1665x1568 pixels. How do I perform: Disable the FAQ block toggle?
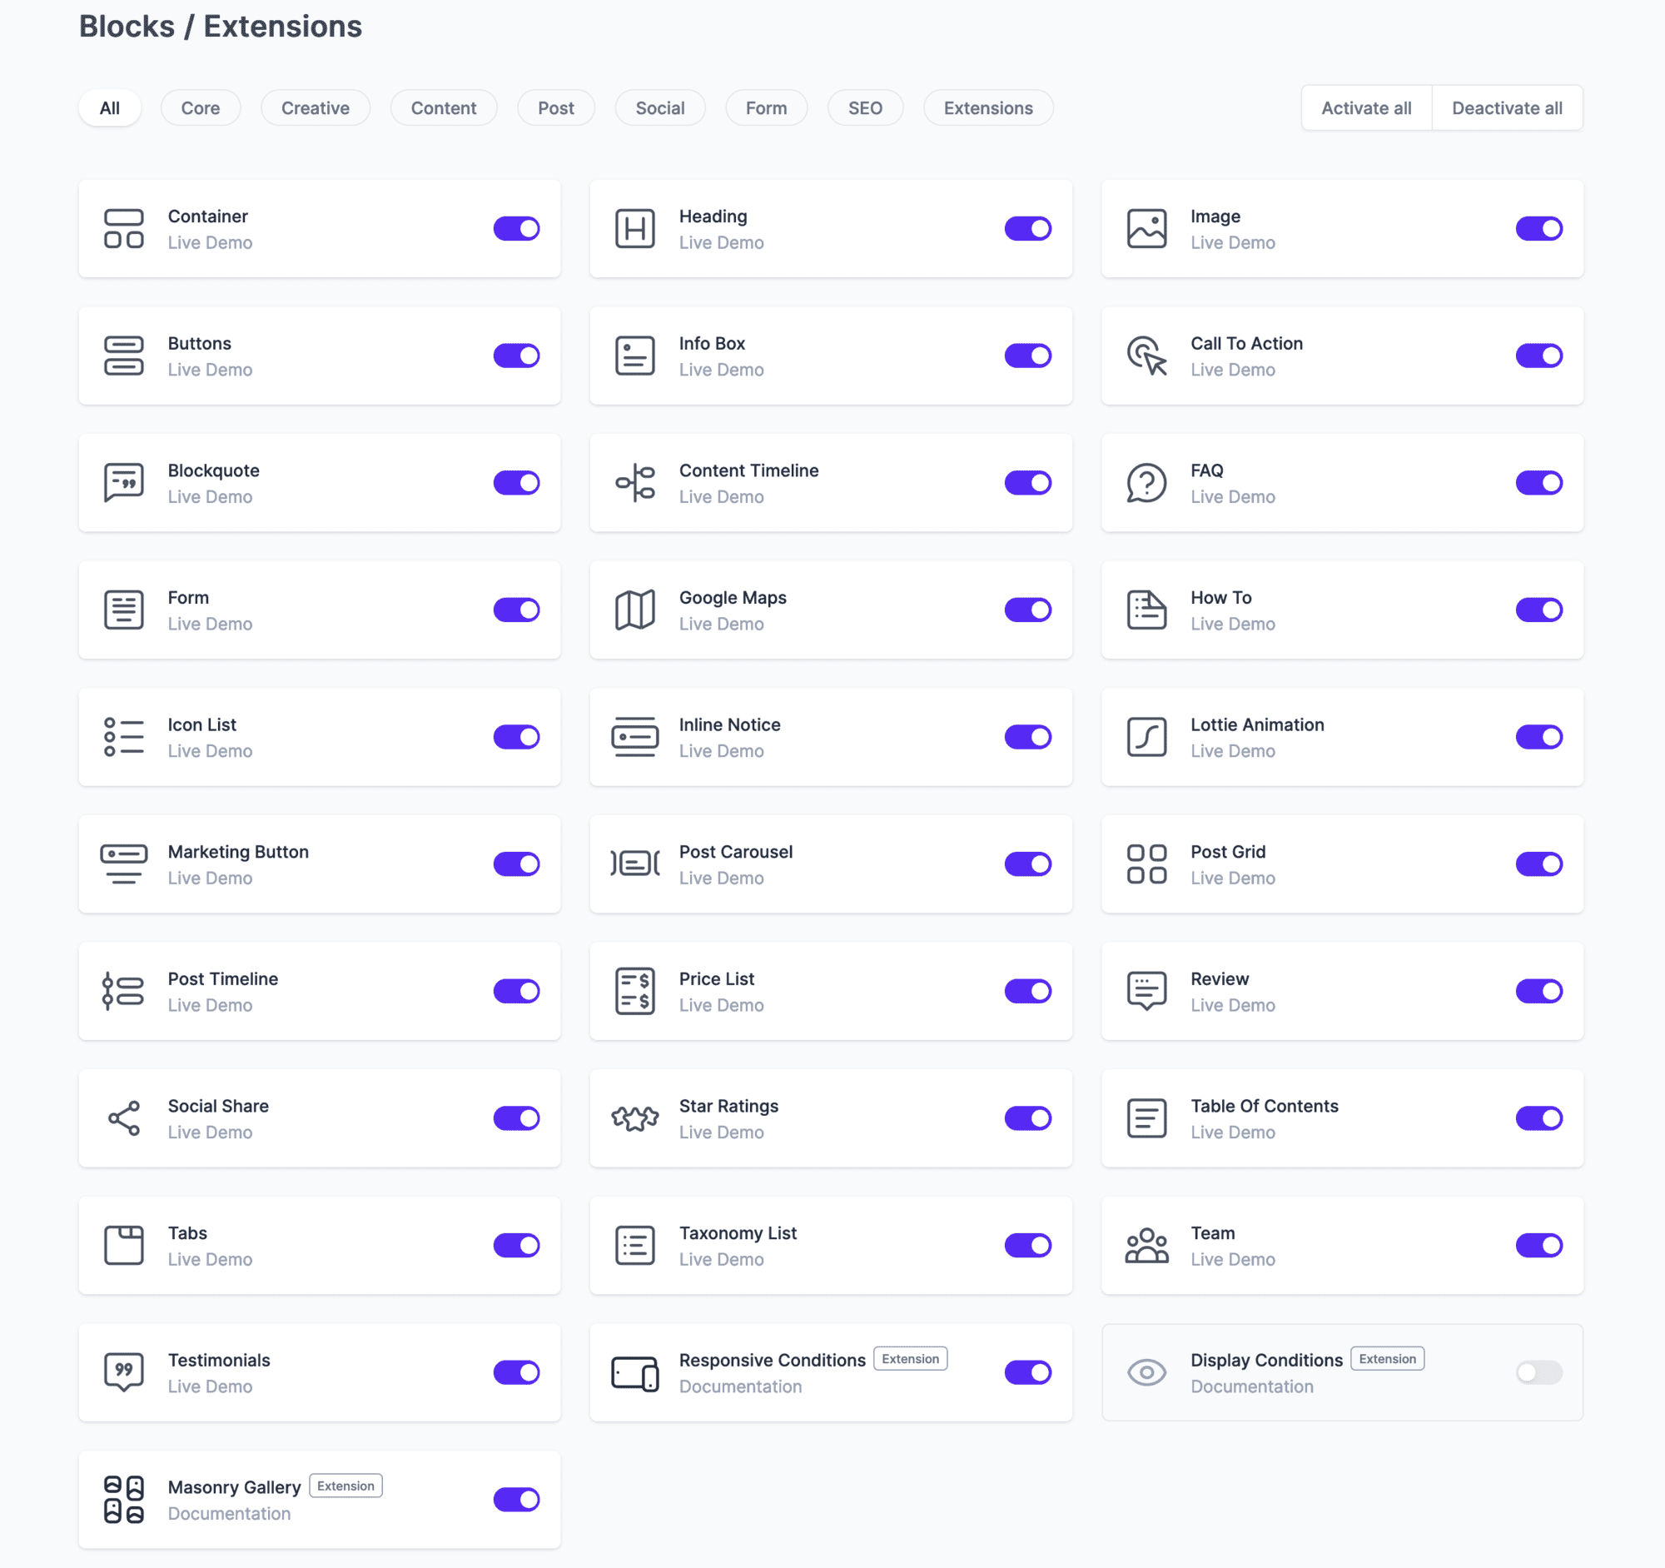click(1538, 483)
